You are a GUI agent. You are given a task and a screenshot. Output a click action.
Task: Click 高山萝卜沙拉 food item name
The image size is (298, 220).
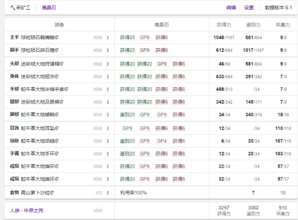click(x=35, y=193)
